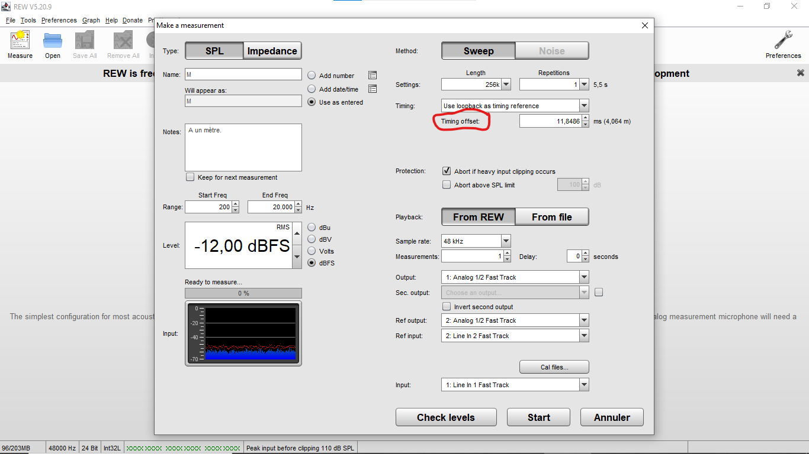
Task: Click the Add date/time options icon
Action: 373,89
